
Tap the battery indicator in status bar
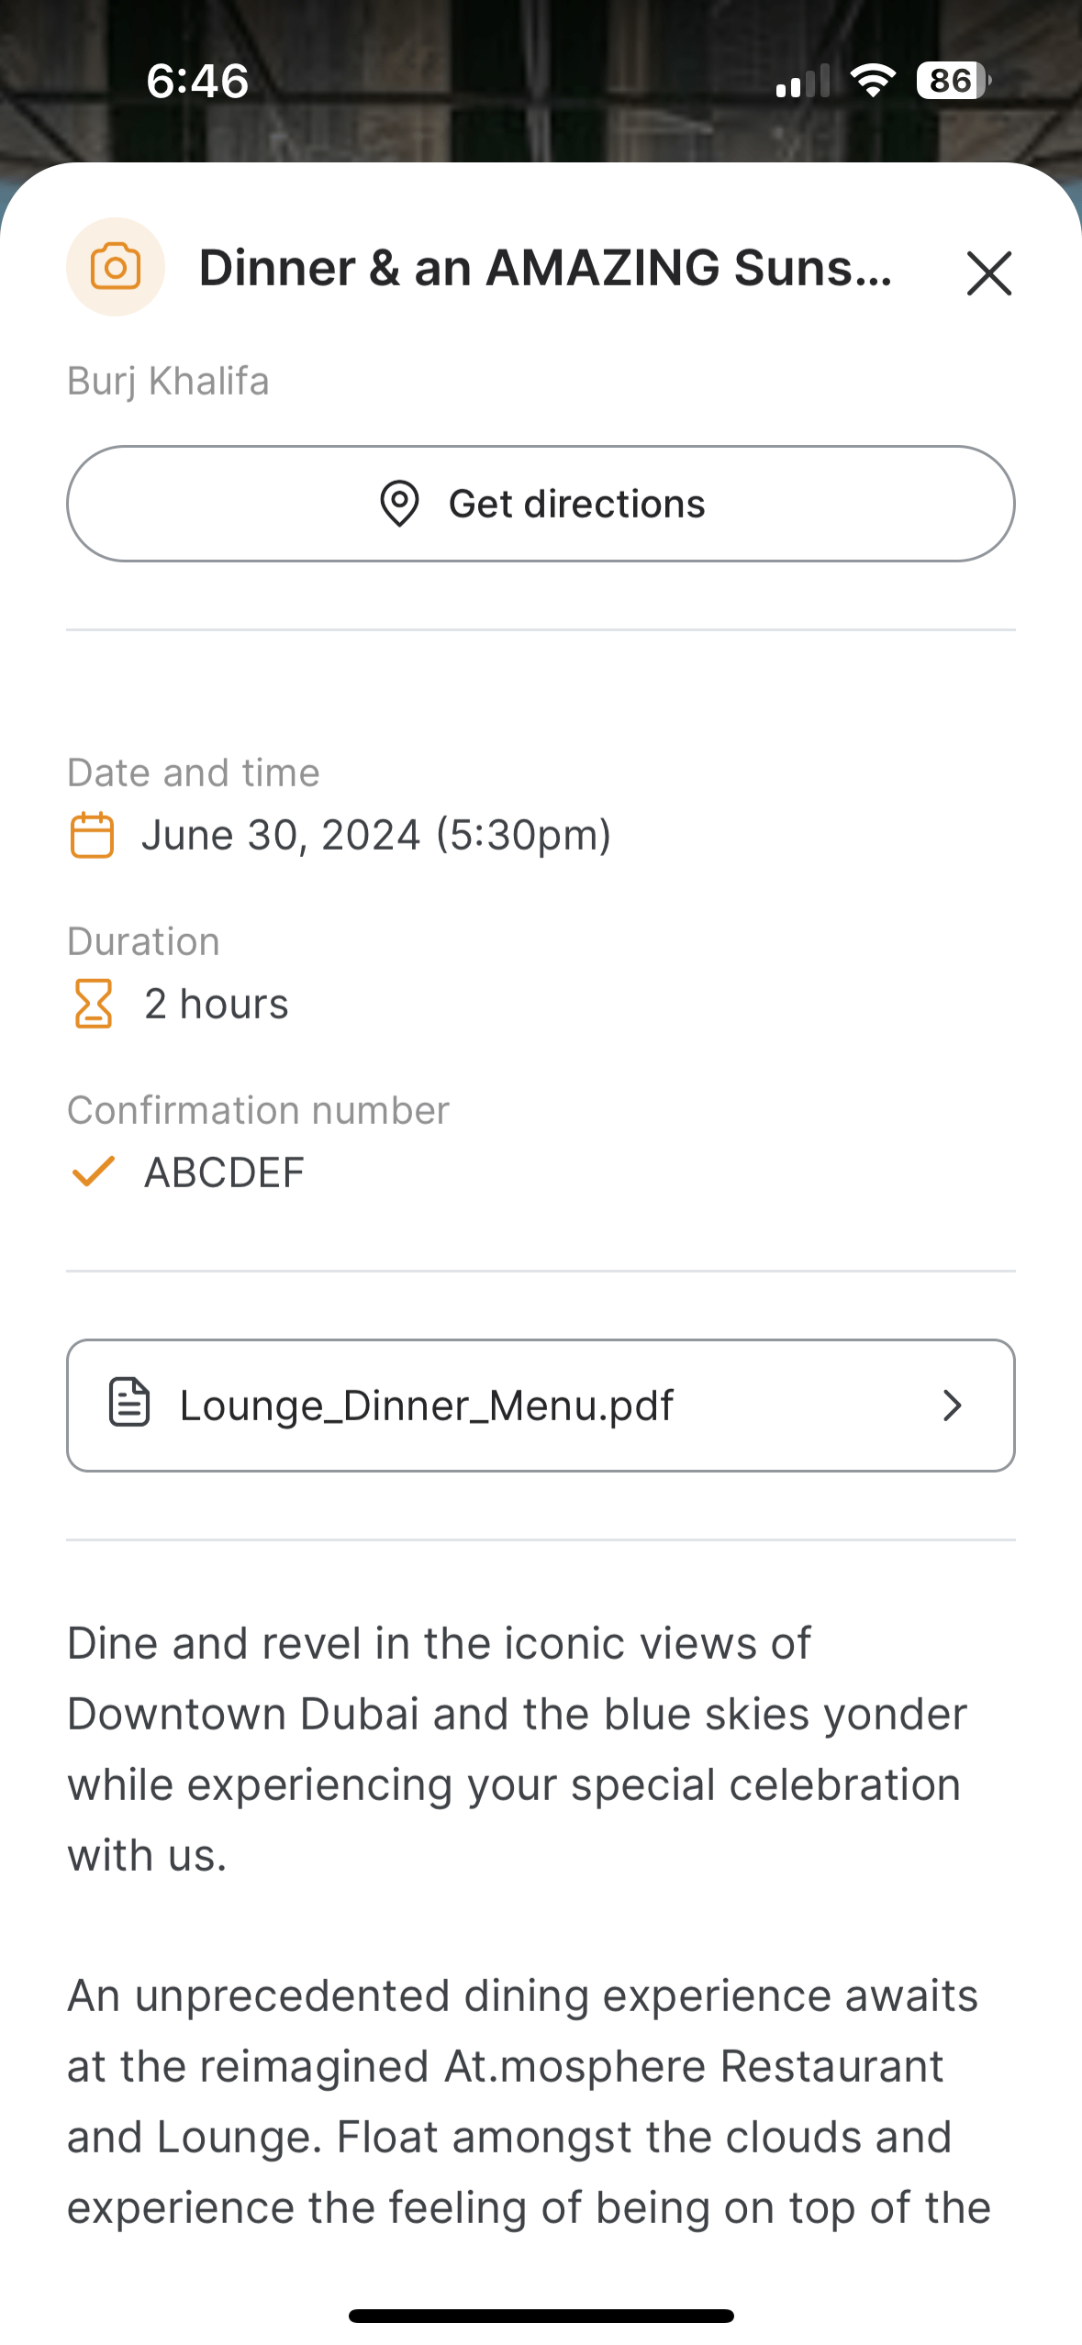953,81
